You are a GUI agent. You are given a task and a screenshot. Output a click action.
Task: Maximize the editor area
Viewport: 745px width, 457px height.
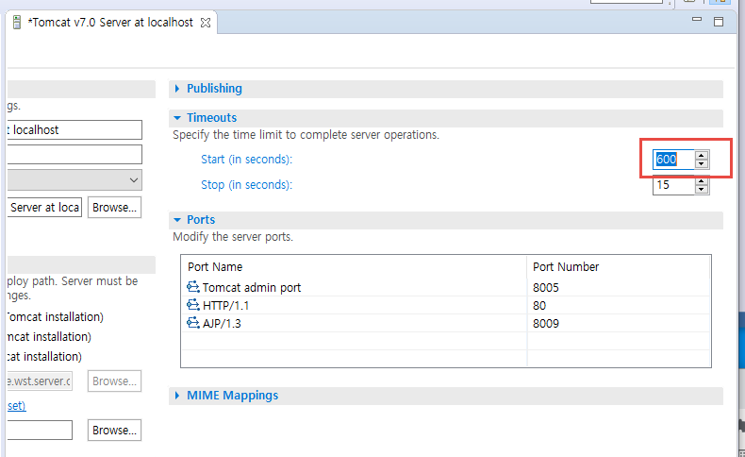coord(719,22)
